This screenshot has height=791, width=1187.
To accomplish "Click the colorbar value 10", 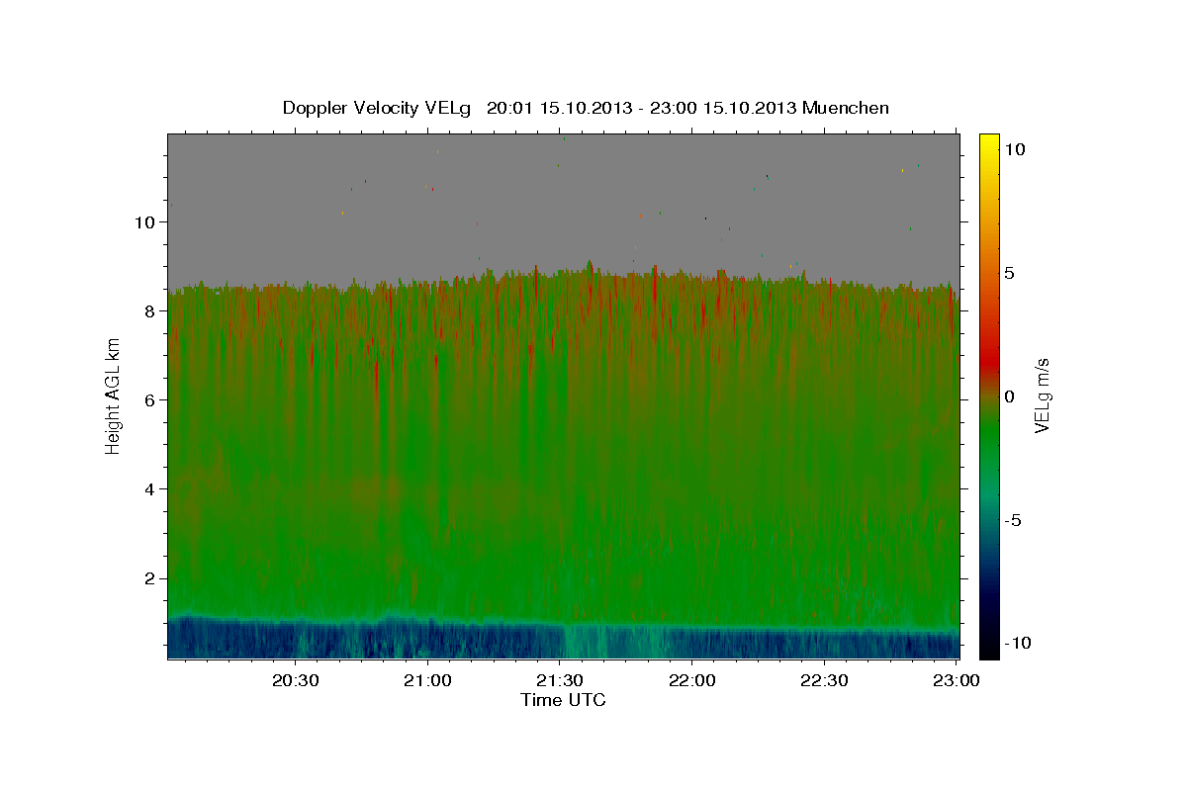I will 1015,149.
